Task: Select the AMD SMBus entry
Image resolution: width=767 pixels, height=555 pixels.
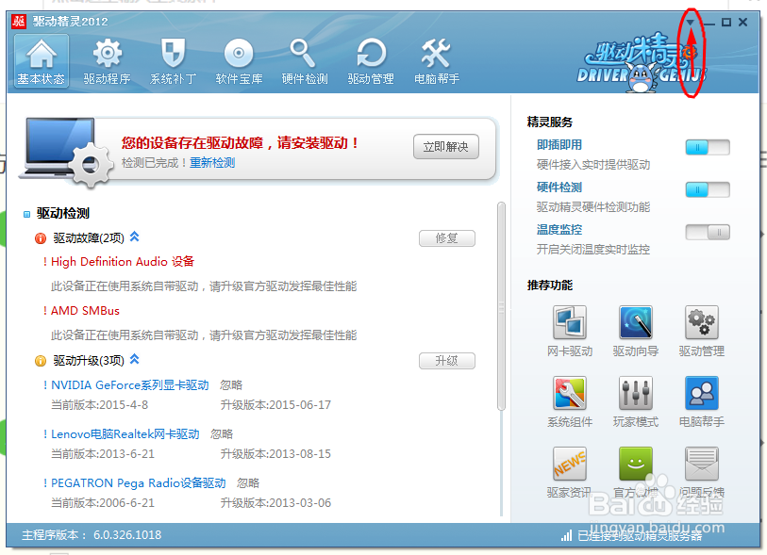Action: click(85, 311)
